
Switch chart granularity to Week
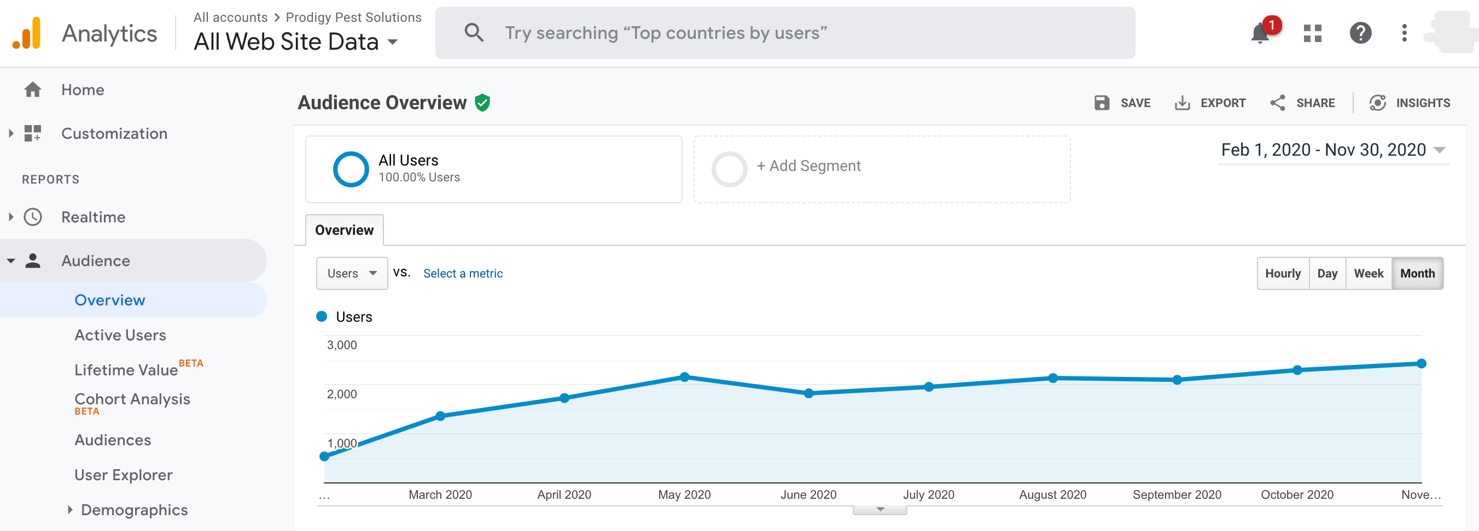coord(1368,274)
